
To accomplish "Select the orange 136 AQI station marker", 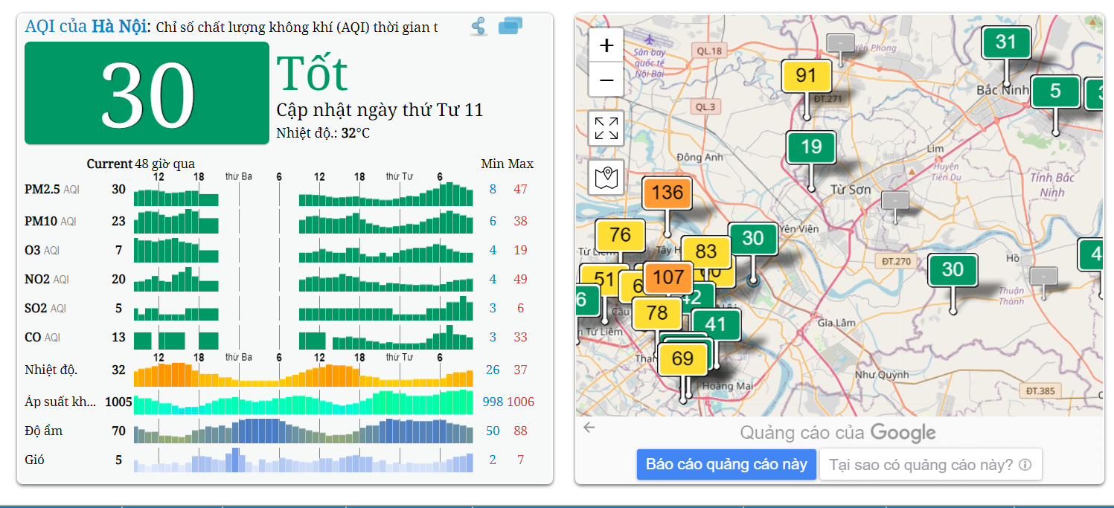I will coord(667,193).
